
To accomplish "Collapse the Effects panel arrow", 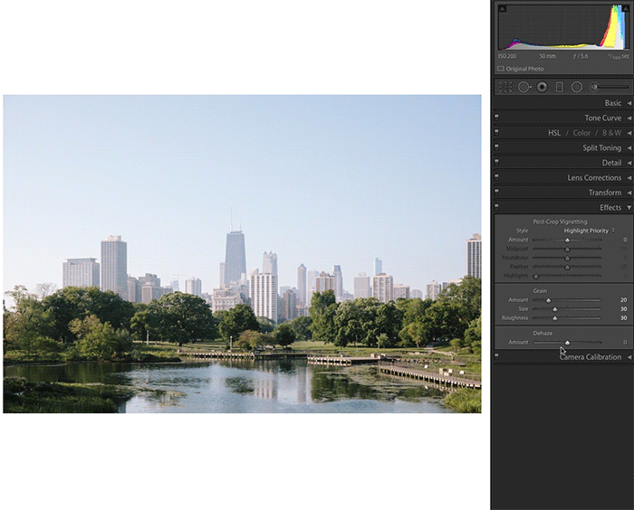I will click(629, 208).
